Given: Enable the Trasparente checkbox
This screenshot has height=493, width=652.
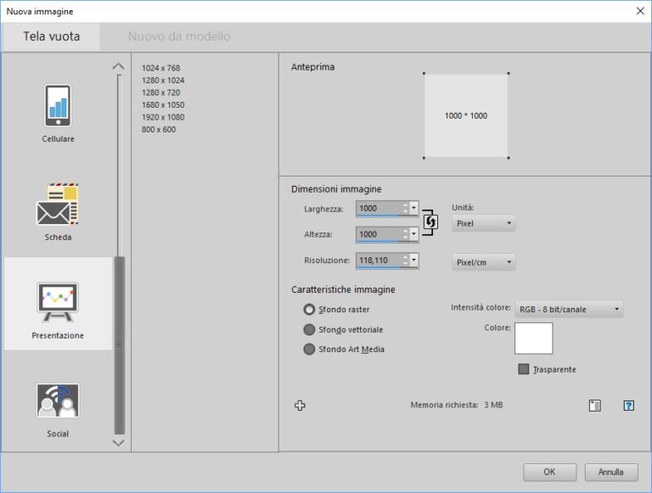Looking at the screenshot, I should click(524, 369).
